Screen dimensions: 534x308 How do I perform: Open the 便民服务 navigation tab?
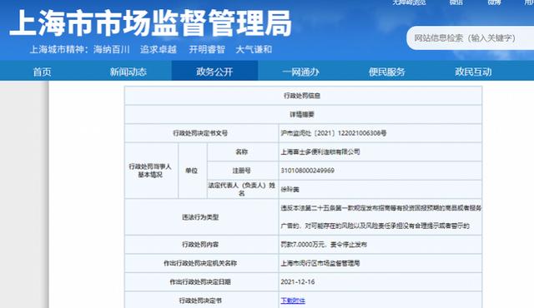387,72
